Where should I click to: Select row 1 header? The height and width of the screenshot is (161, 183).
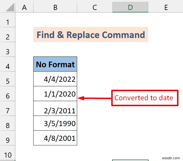(x=8, y=20)
